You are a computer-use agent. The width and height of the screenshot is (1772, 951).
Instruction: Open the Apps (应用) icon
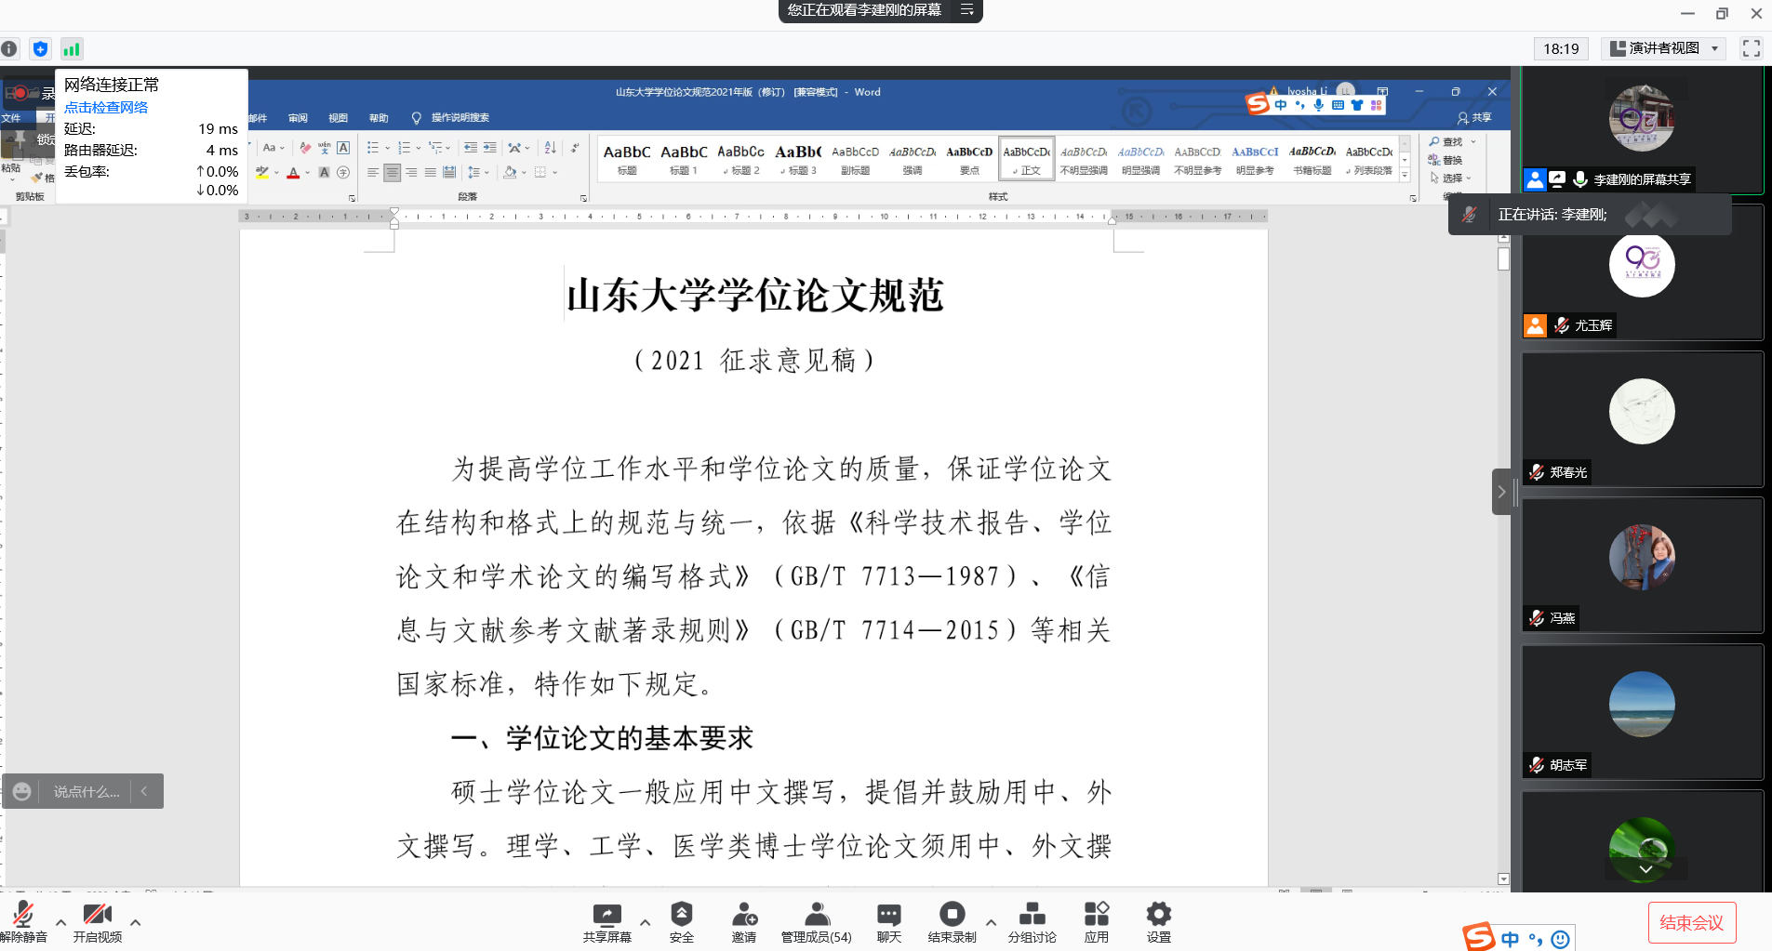tap(1096, 921)
